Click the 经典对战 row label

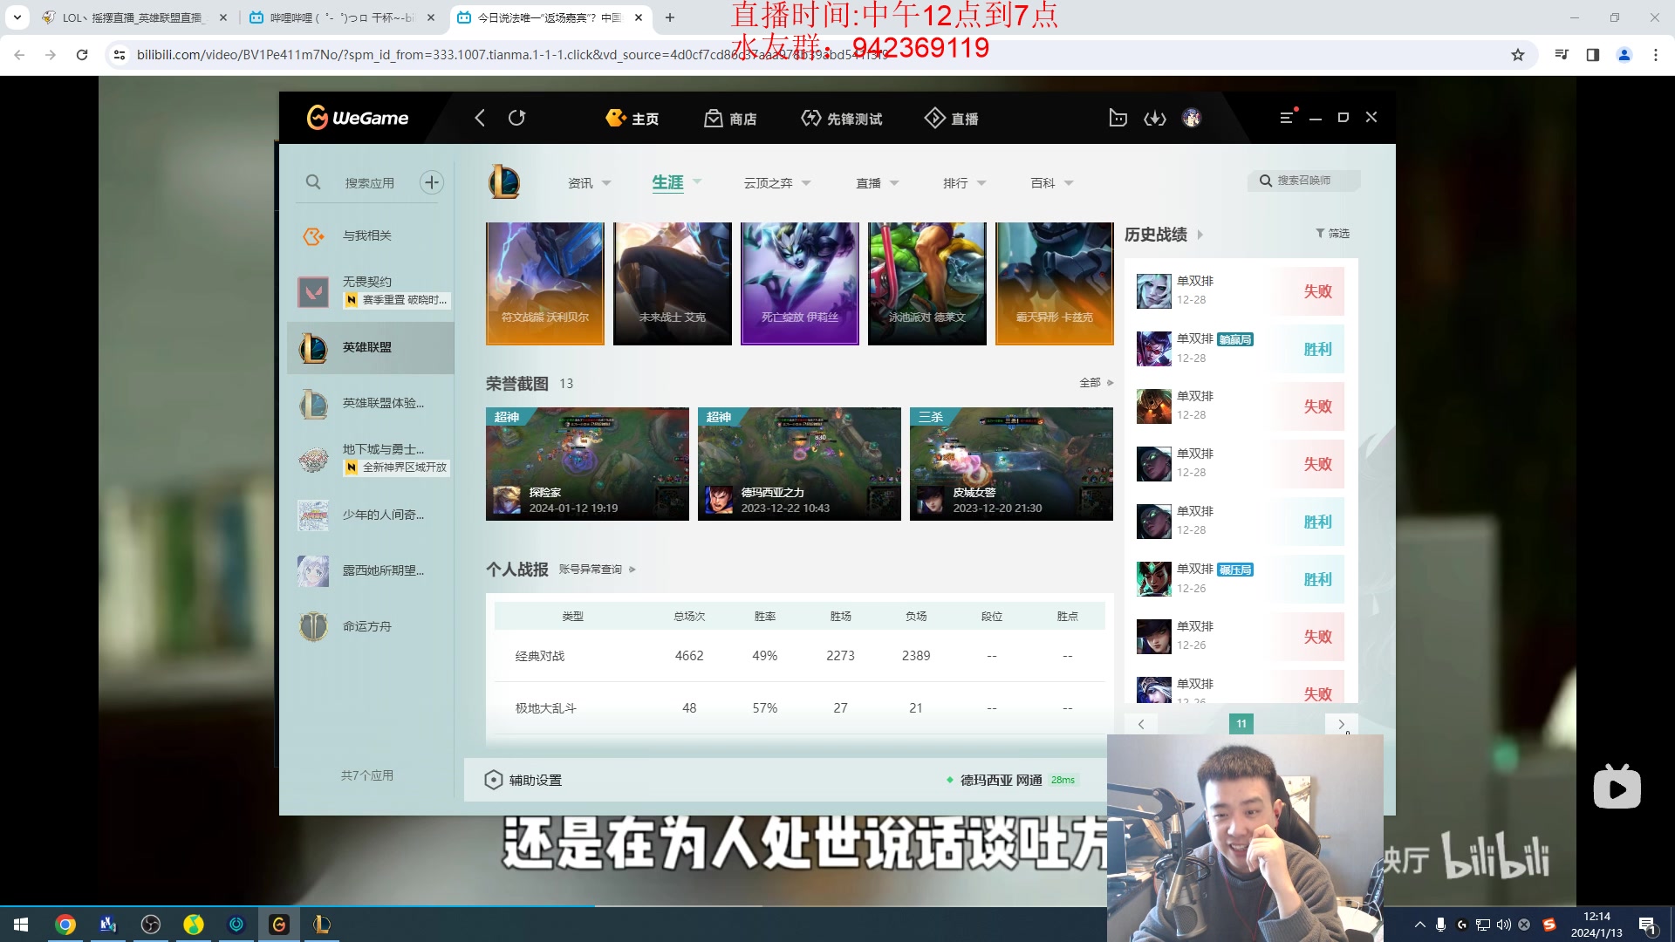540,656
